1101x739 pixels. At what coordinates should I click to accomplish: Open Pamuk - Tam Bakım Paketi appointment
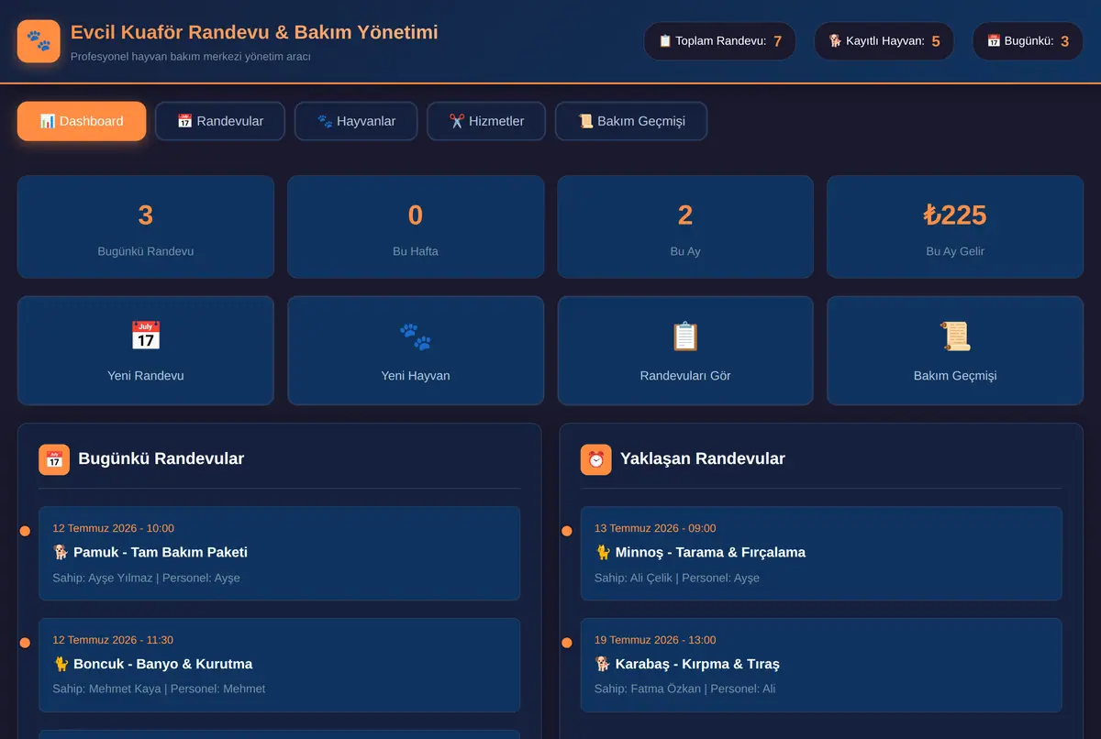pos(280,554)
